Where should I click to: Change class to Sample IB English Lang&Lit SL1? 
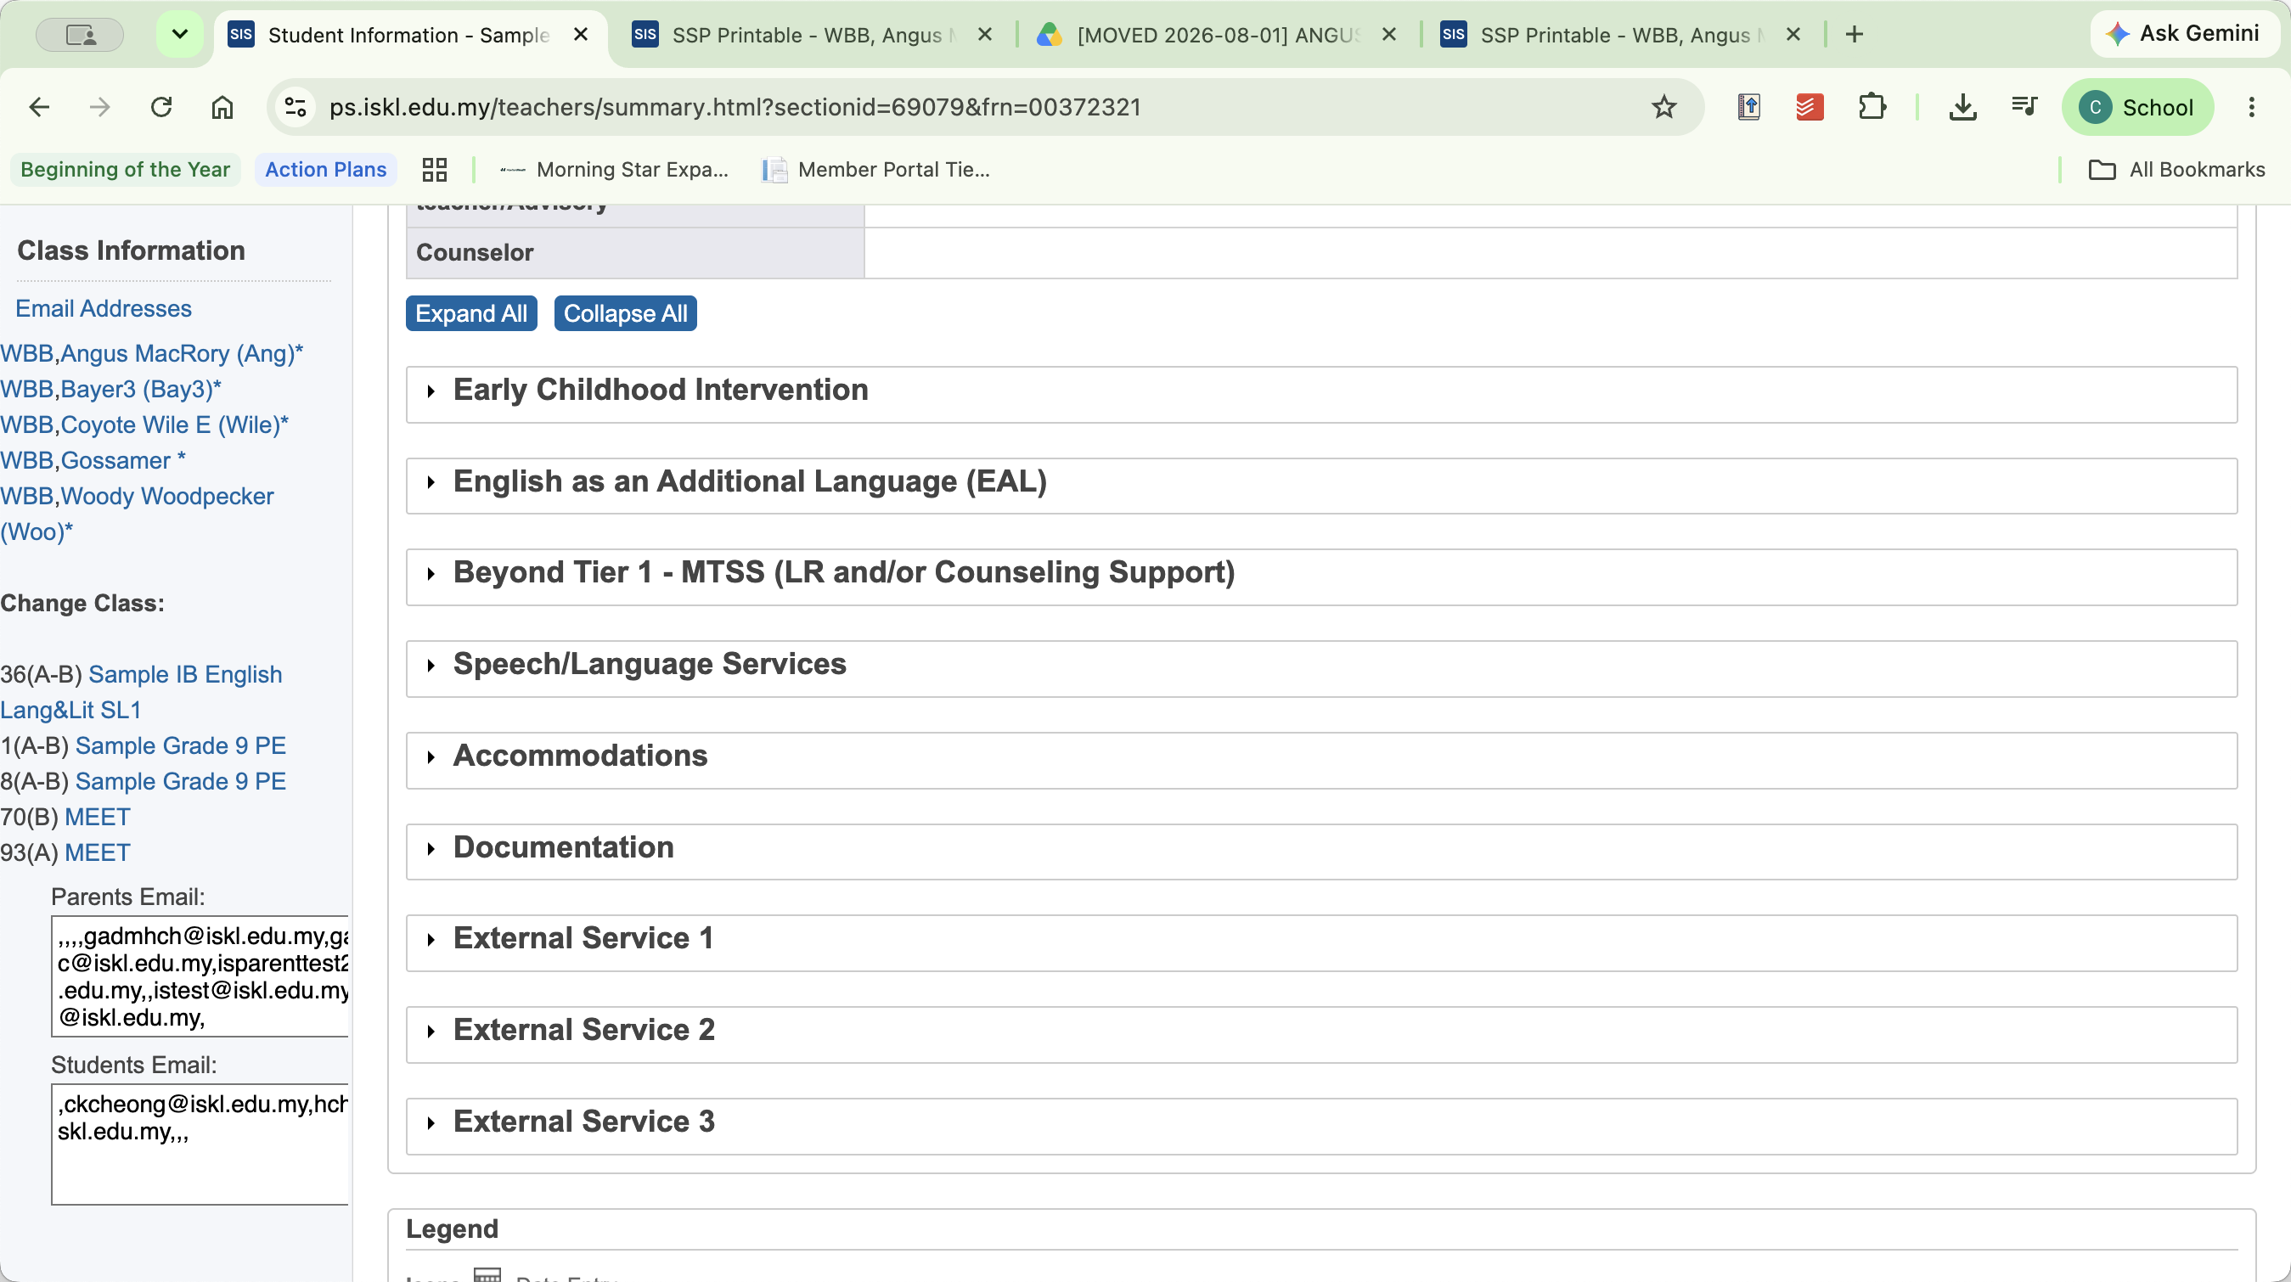(140, 693)
